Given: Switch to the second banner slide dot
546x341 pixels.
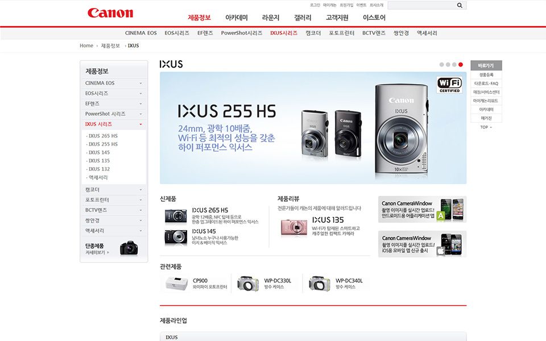Looking at the screenshot, I should pos(448,64).
